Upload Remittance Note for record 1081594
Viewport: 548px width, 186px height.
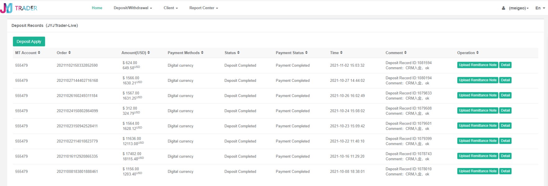pos(478,65)
